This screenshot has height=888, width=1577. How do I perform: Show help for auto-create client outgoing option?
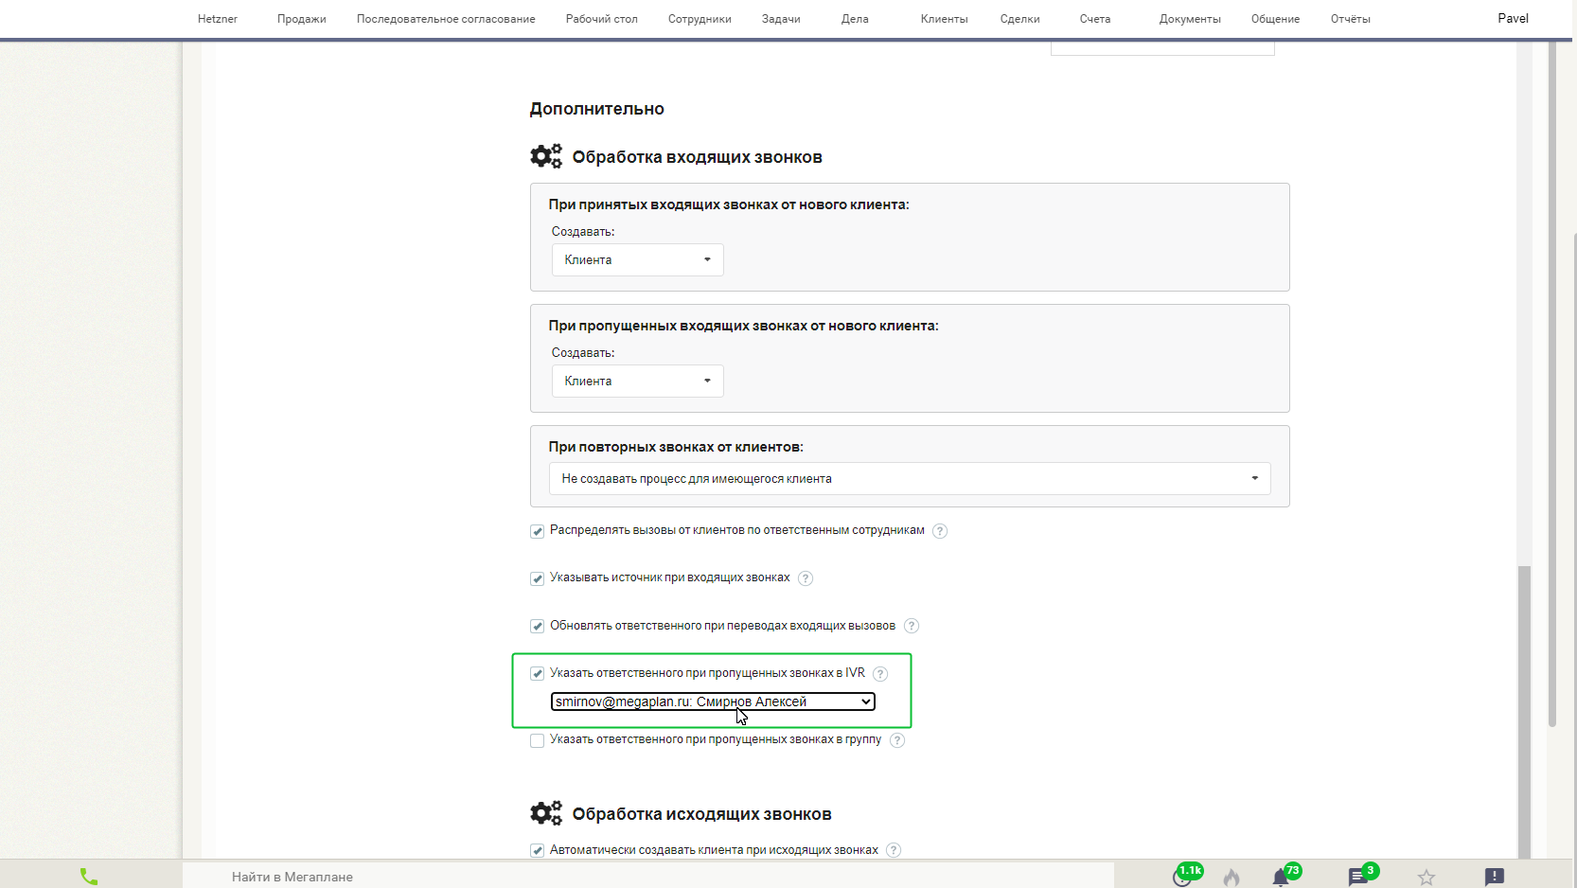(x=894, y=850)
